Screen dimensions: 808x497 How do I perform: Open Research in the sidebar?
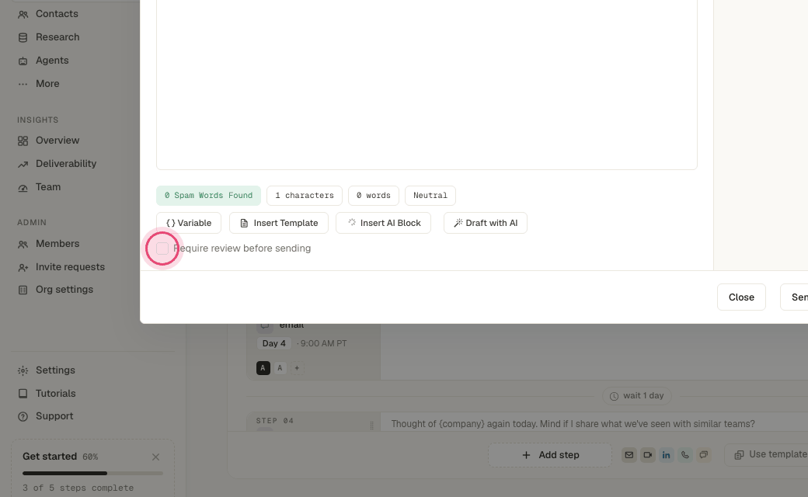click(57, 37)
